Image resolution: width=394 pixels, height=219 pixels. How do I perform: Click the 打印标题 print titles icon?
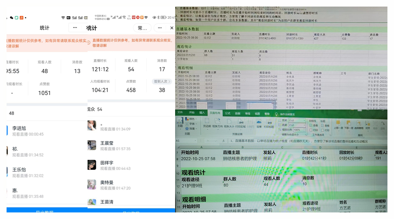click(x=269, y=123)
